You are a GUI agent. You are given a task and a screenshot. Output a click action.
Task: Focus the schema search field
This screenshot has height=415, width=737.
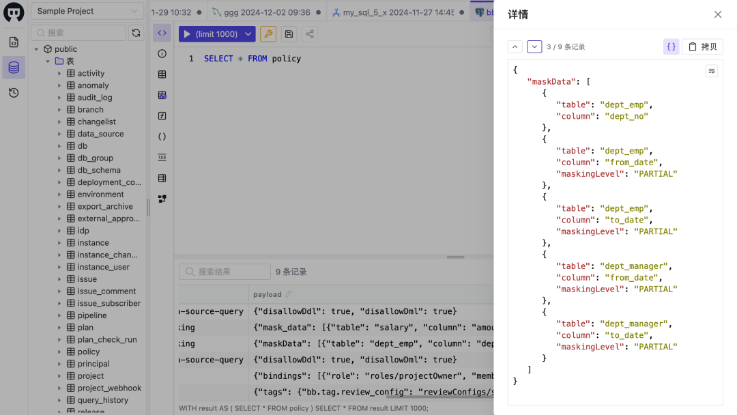pos(78,33)
